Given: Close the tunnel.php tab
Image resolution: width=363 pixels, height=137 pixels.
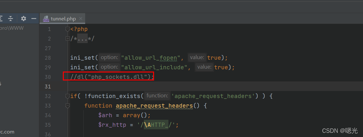Looking at the screenshot, I should pos(81,19).
